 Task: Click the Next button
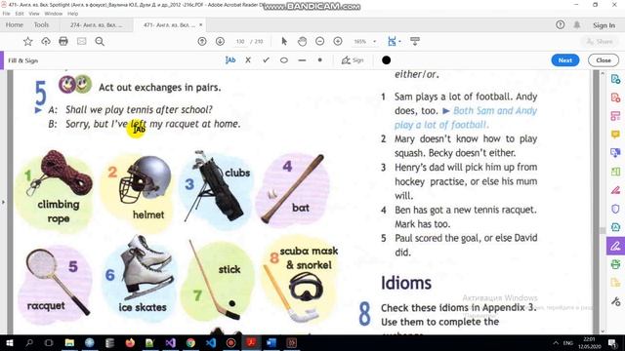click(x=564, y=60)
